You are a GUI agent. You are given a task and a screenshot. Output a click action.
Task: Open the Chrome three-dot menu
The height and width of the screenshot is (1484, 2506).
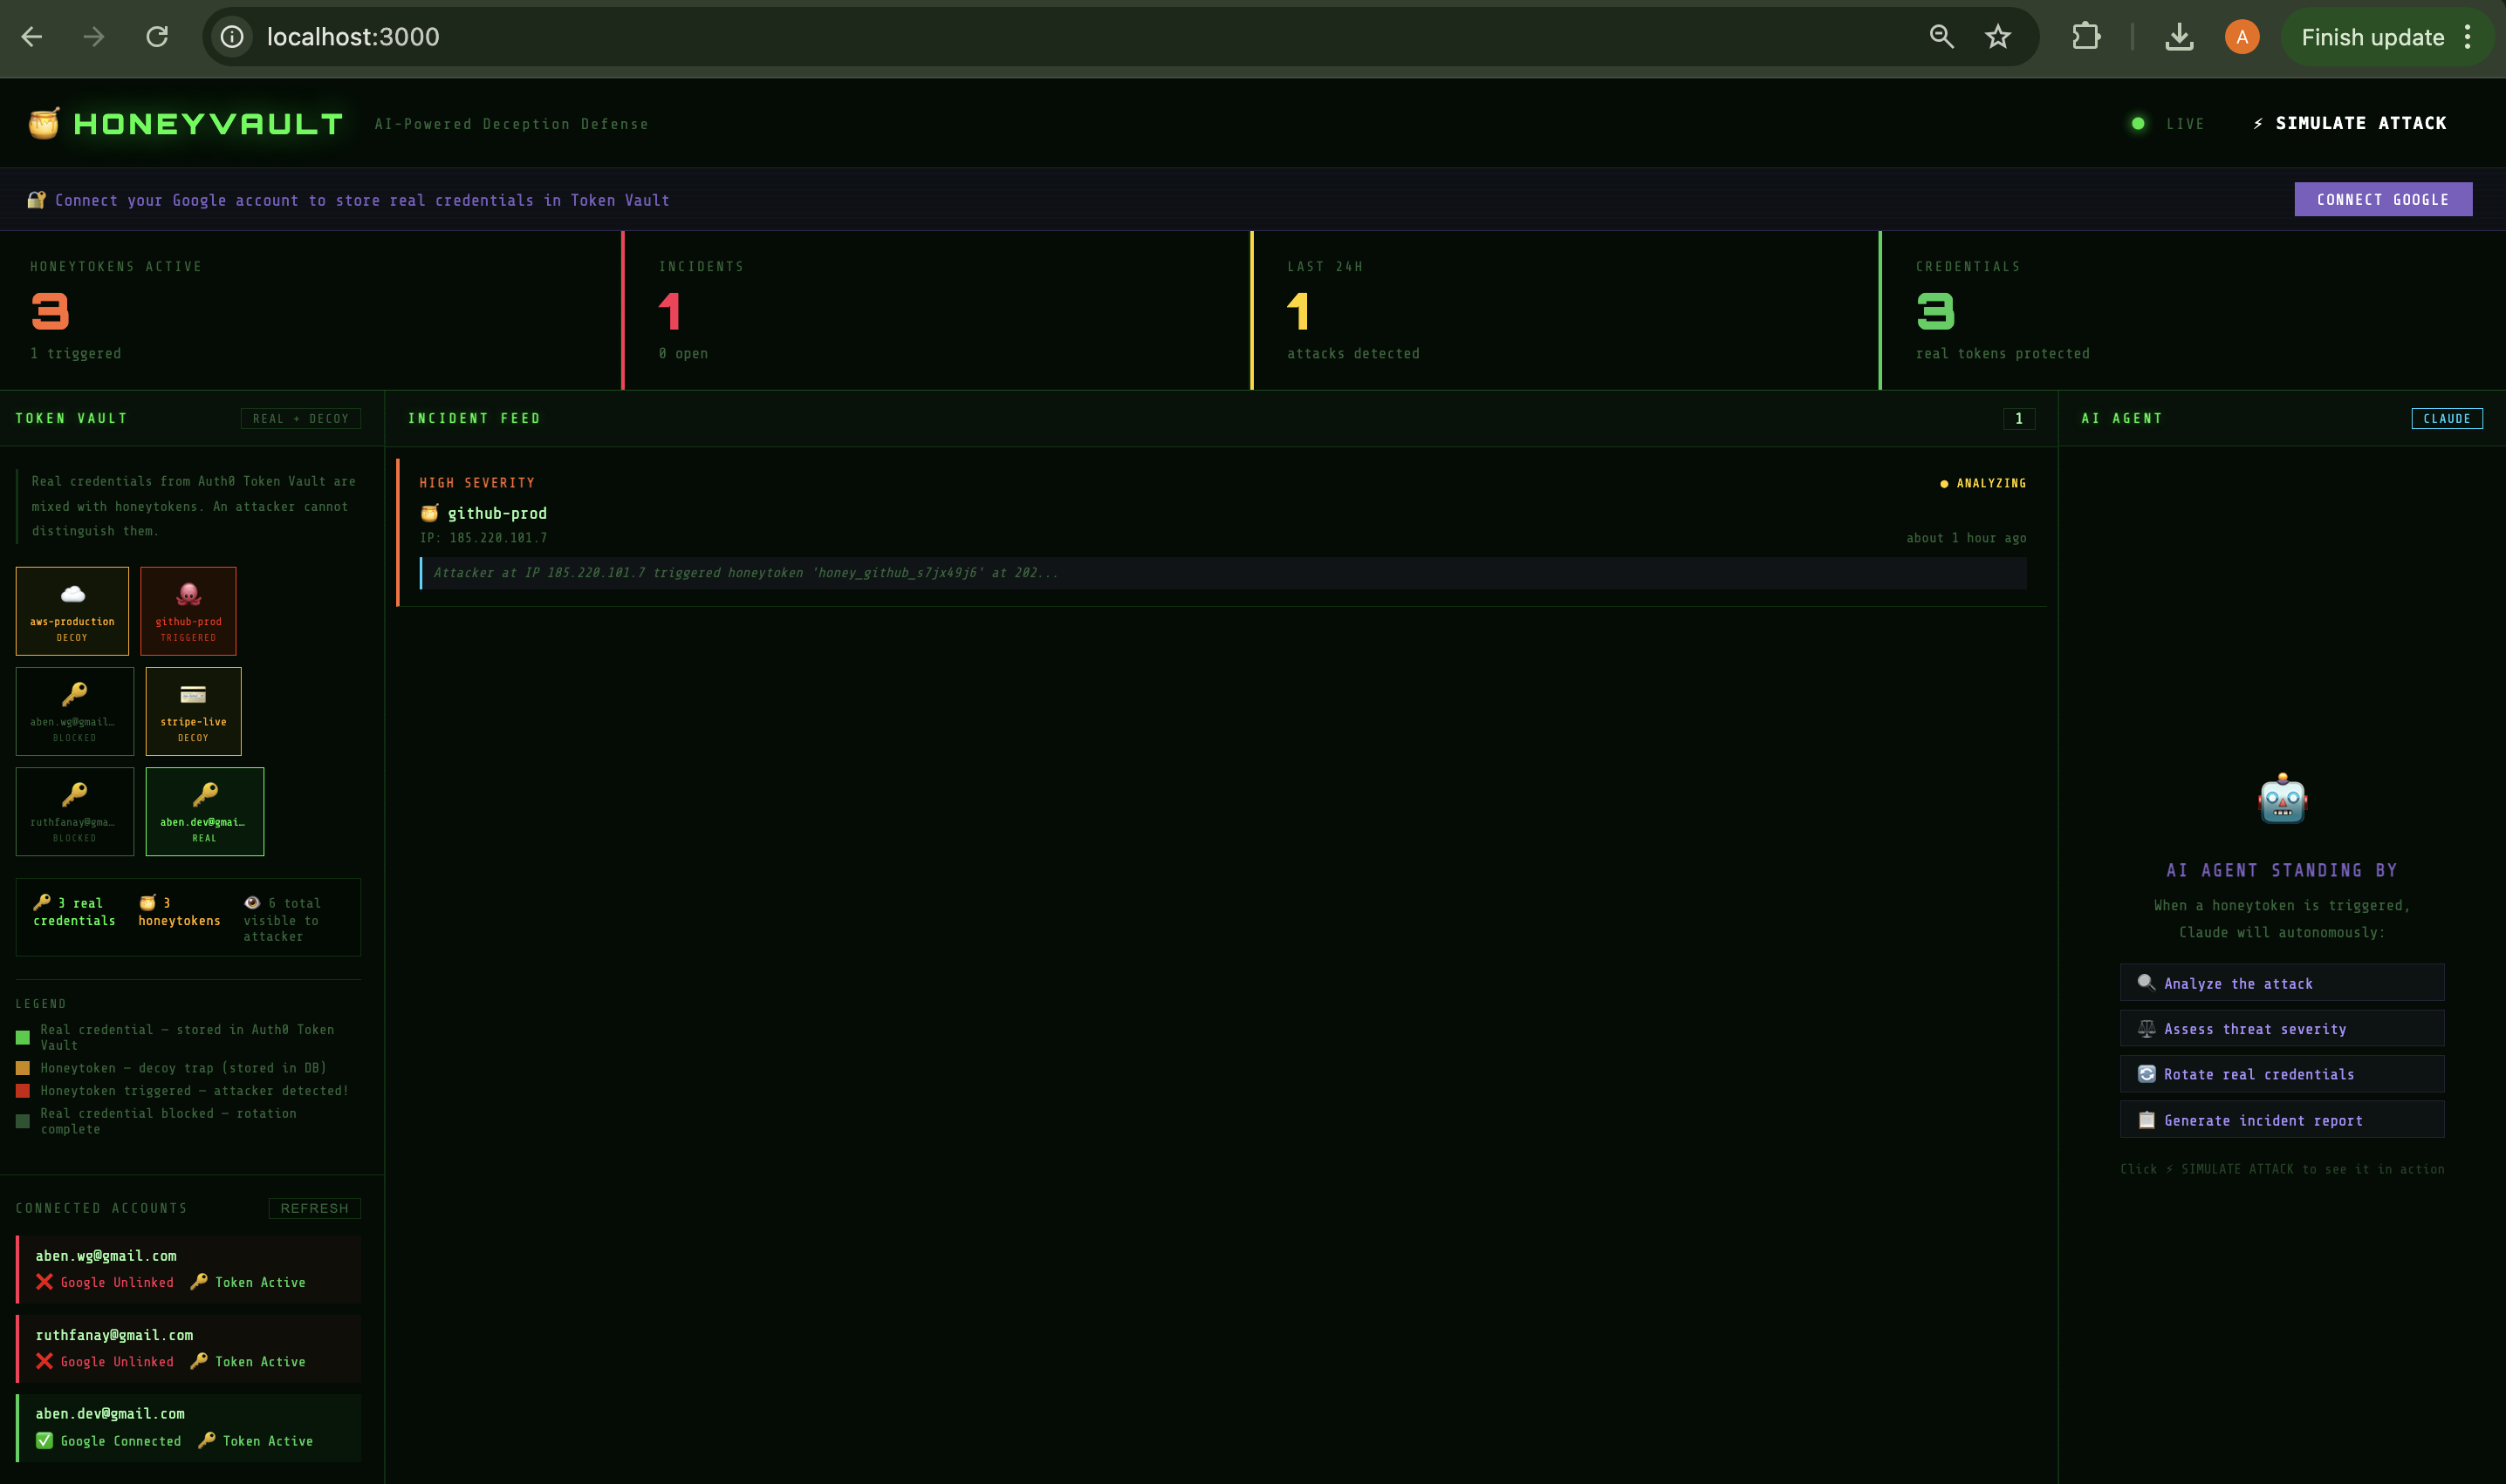2468,37
